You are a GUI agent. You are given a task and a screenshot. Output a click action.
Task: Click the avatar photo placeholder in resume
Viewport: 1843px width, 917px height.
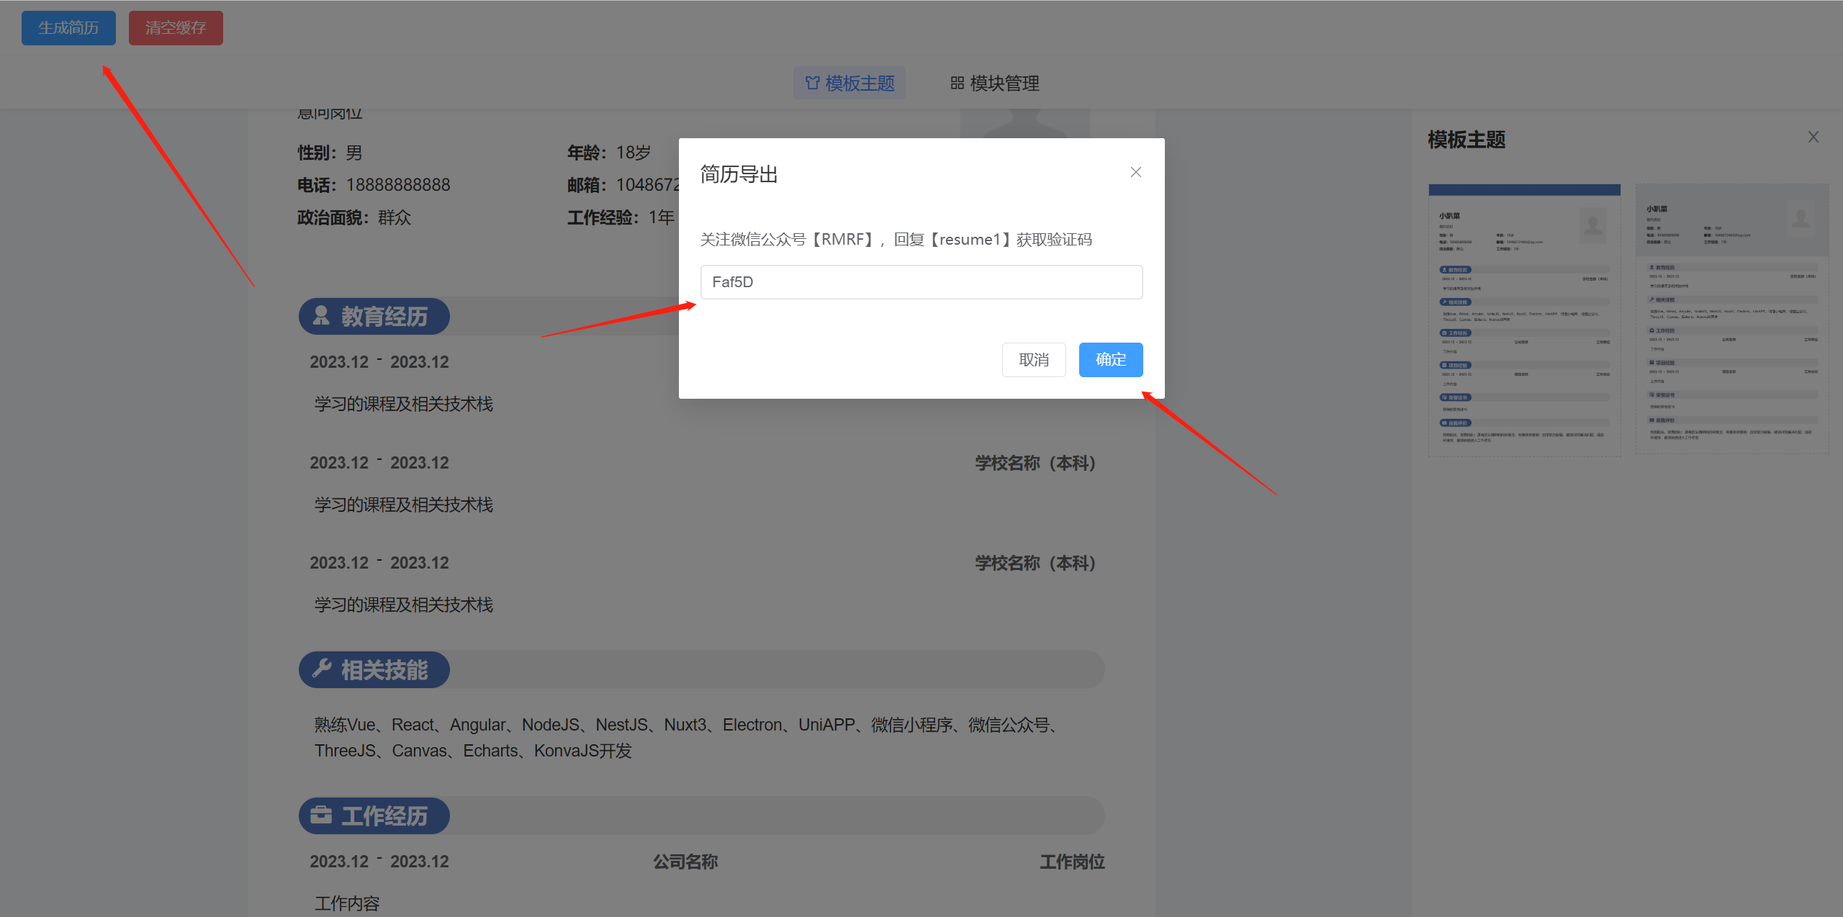[1024, 122]
